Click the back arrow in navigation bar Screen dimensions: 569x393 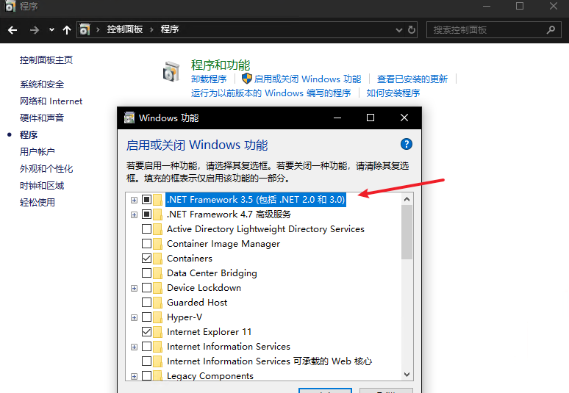[x=12, y=29]
